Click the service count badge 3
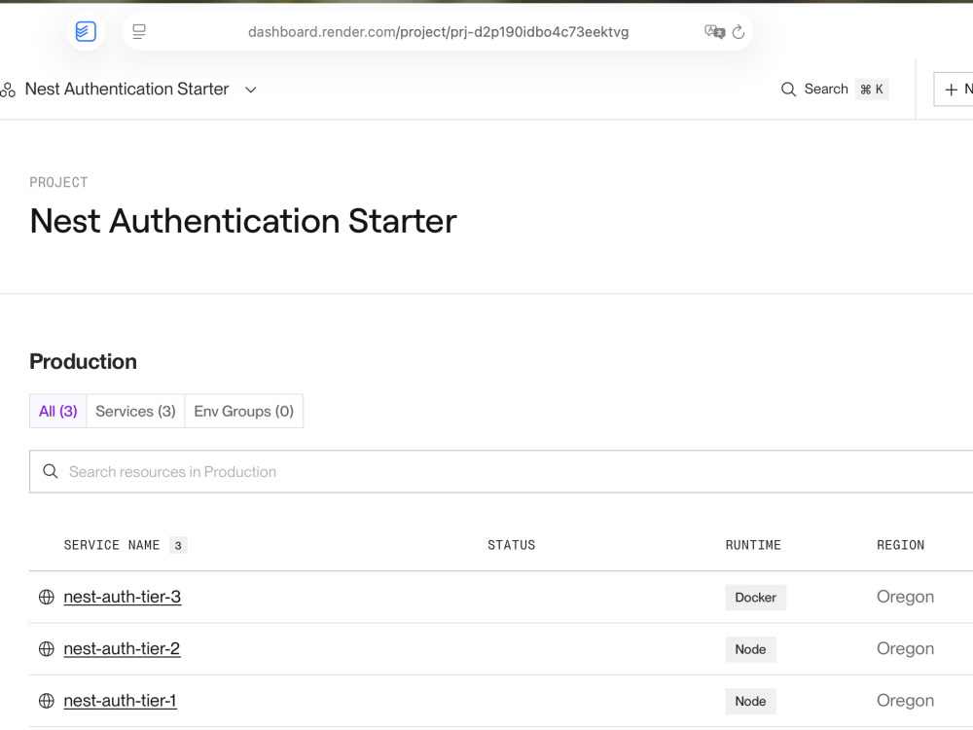The image size is (973, 730). (178, 546)
